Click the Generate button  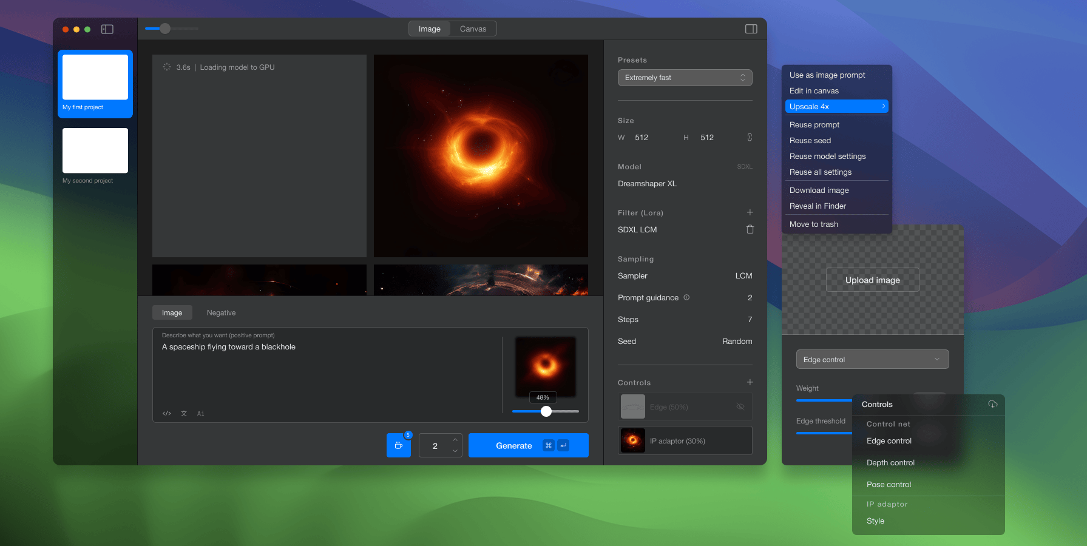click(528, 445)
